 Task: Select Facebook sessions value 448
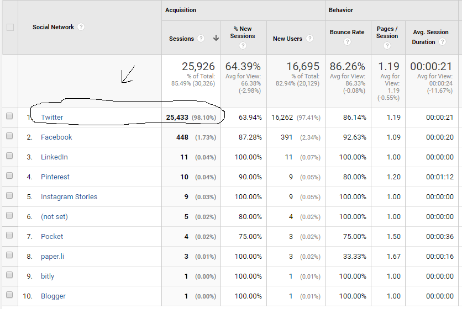(x=182, y=137)
